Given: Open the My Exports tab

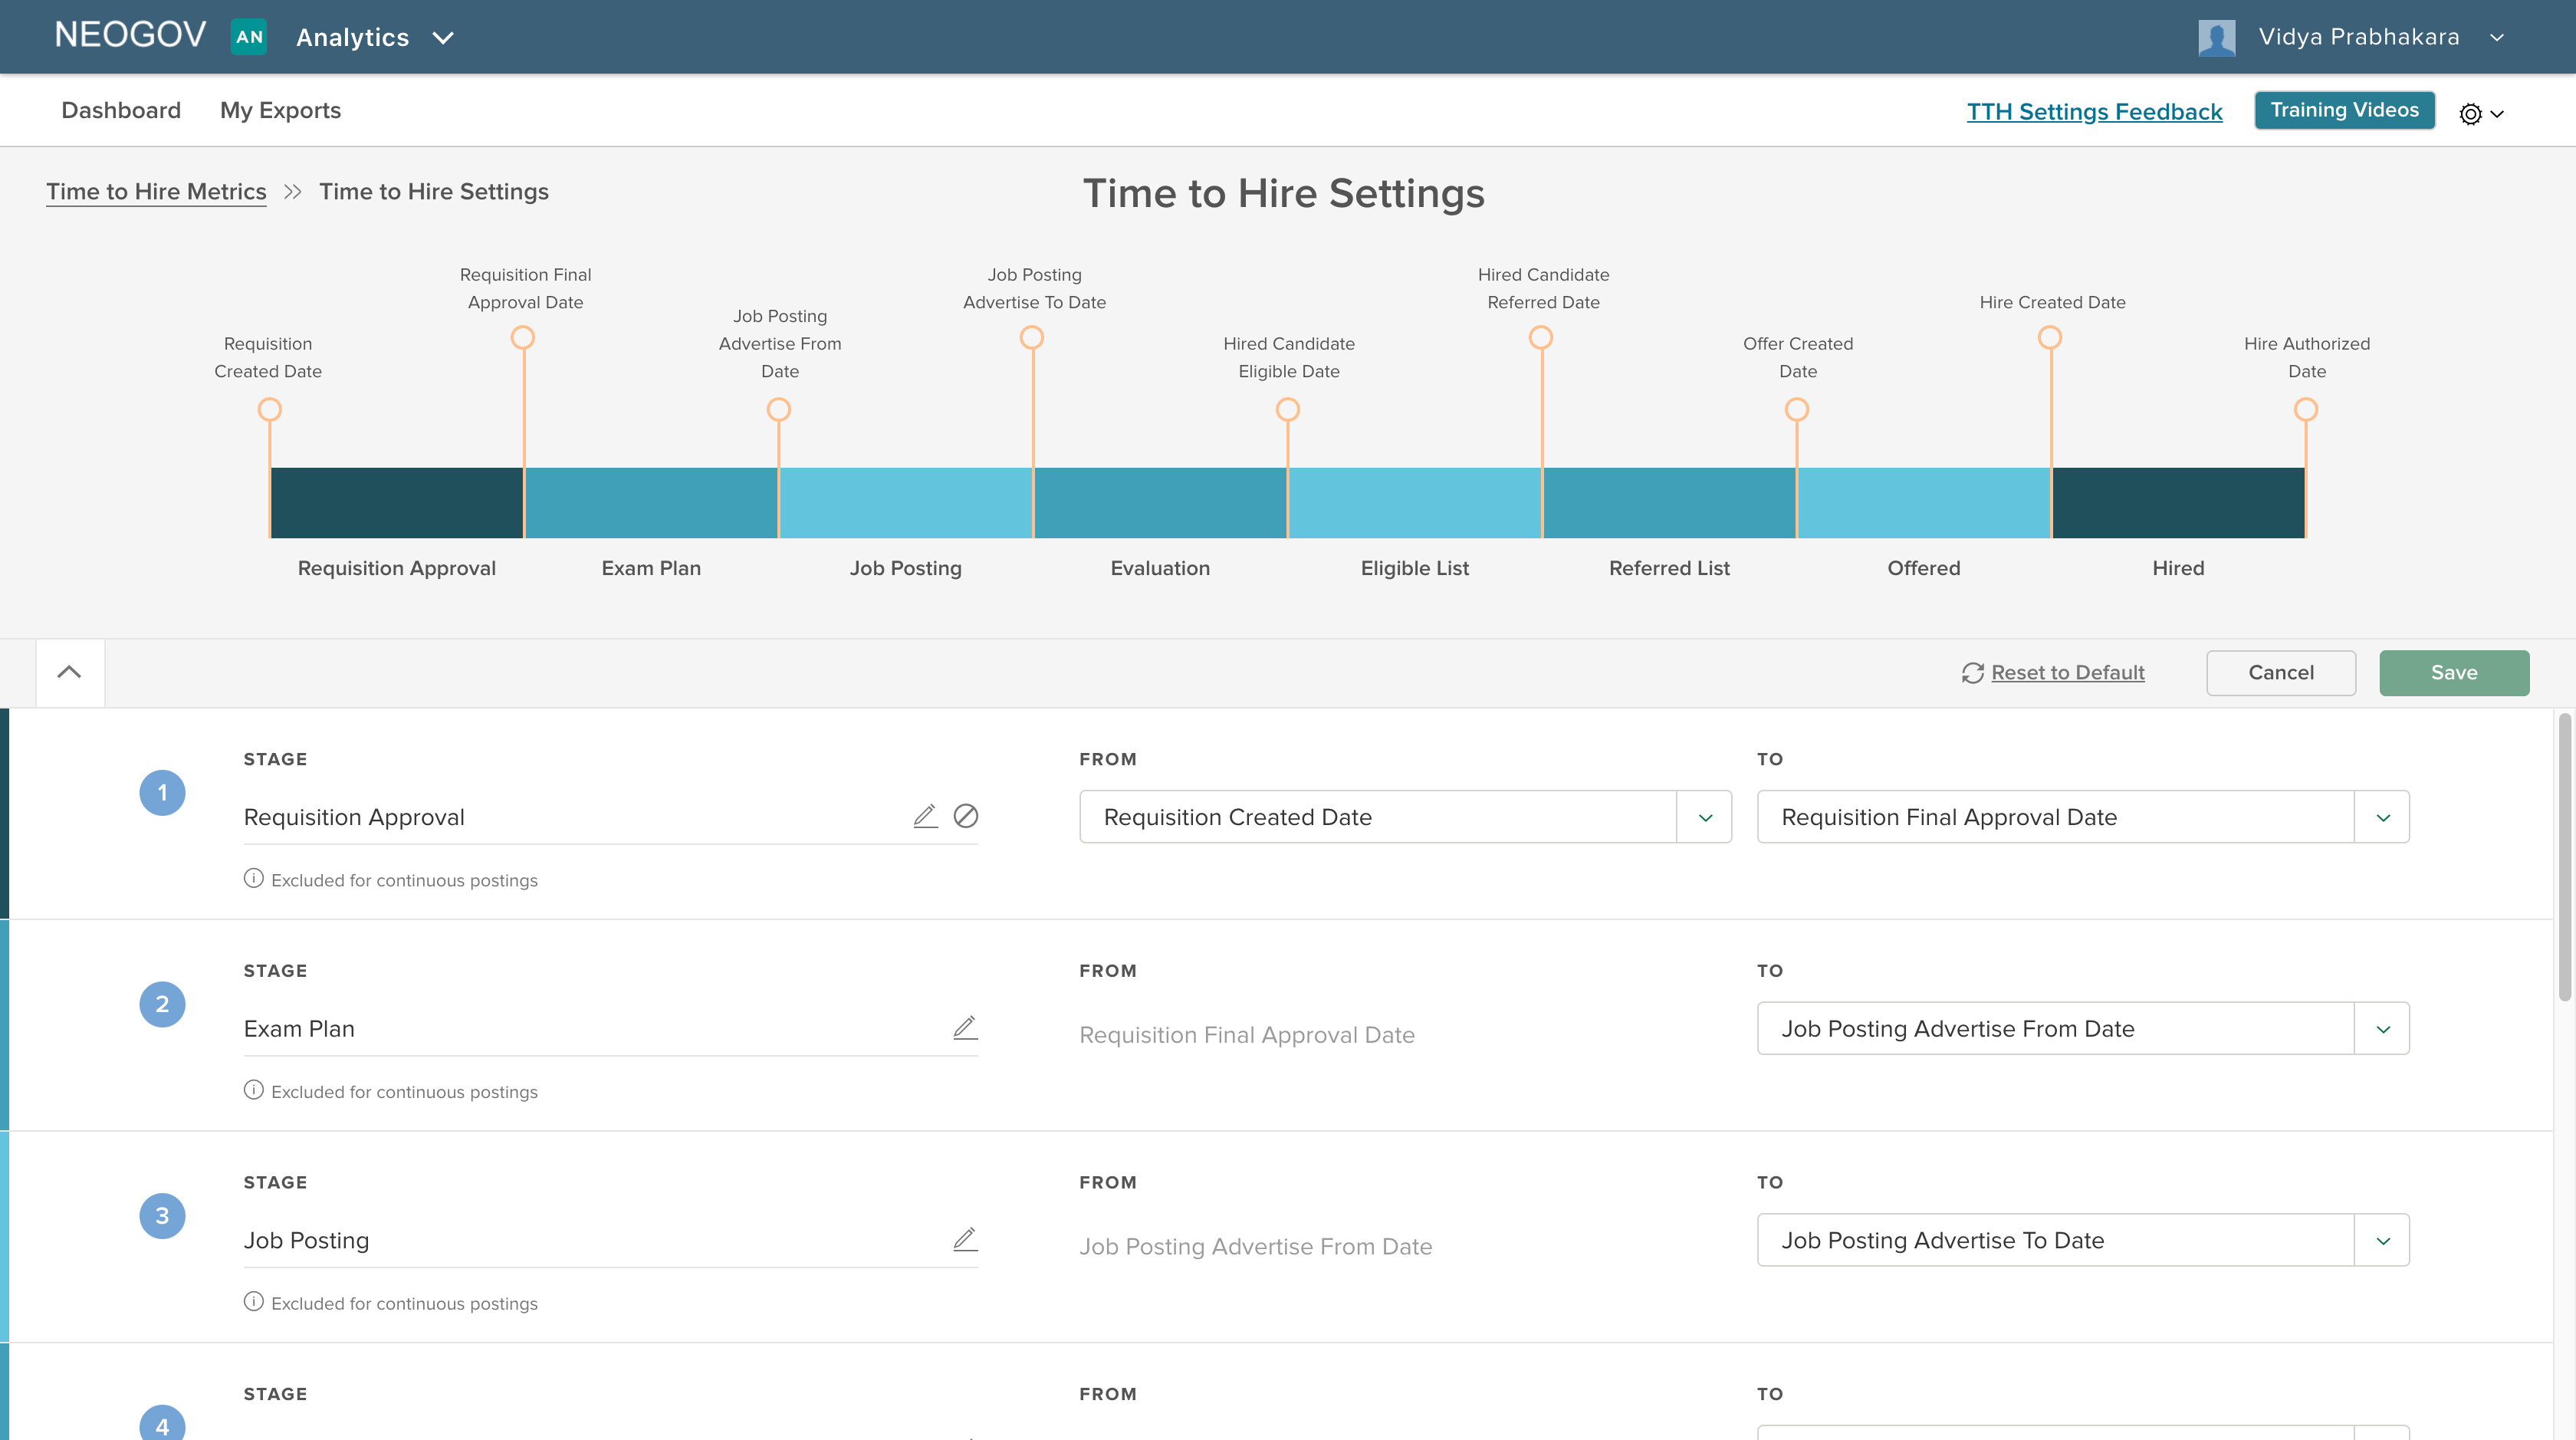Looking at the screenshot, I should tap(280, 110).
